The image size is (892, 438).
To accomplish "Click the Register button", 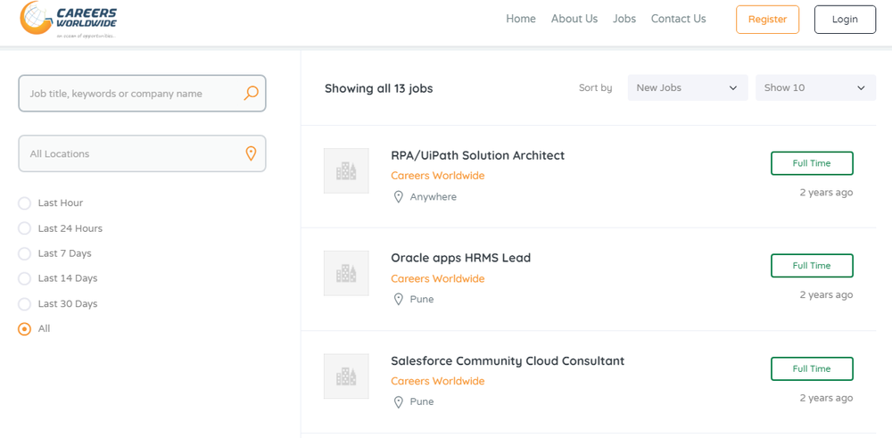I will pos(767,20).
